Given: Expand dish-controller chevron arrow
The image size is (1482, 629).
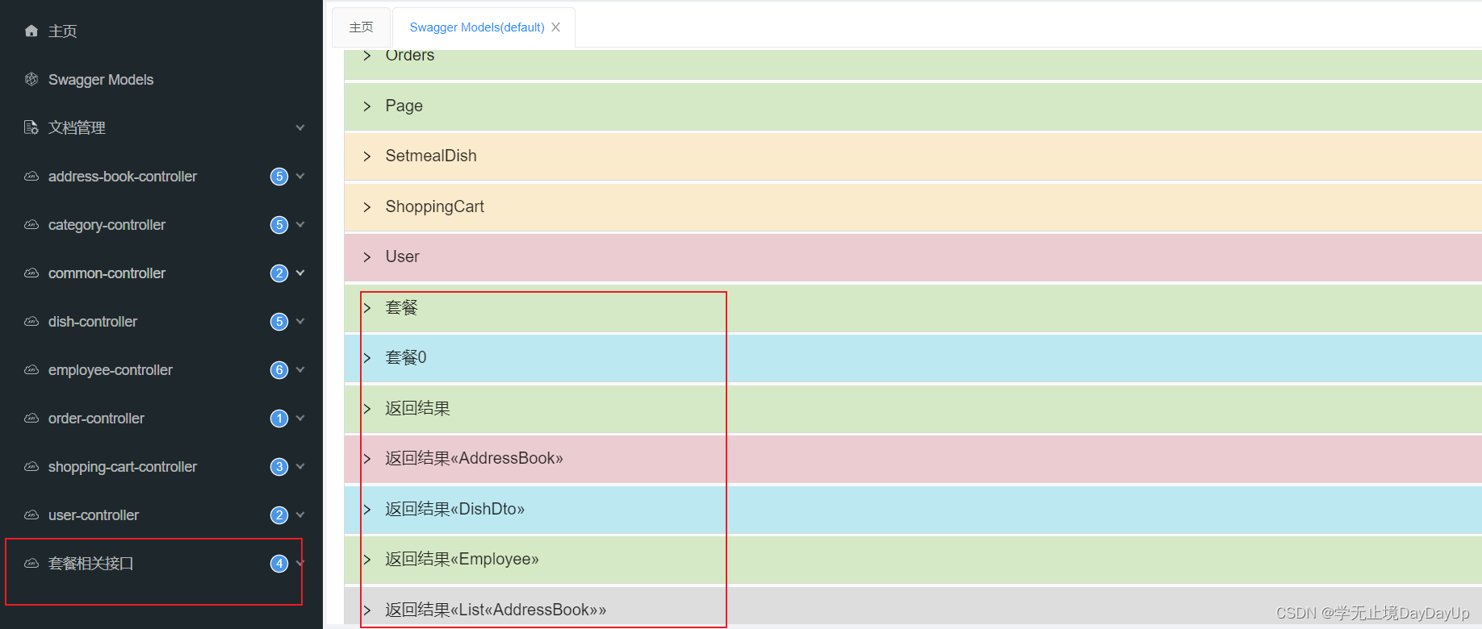Looking at the screenshot, I should tap(300, 321).
